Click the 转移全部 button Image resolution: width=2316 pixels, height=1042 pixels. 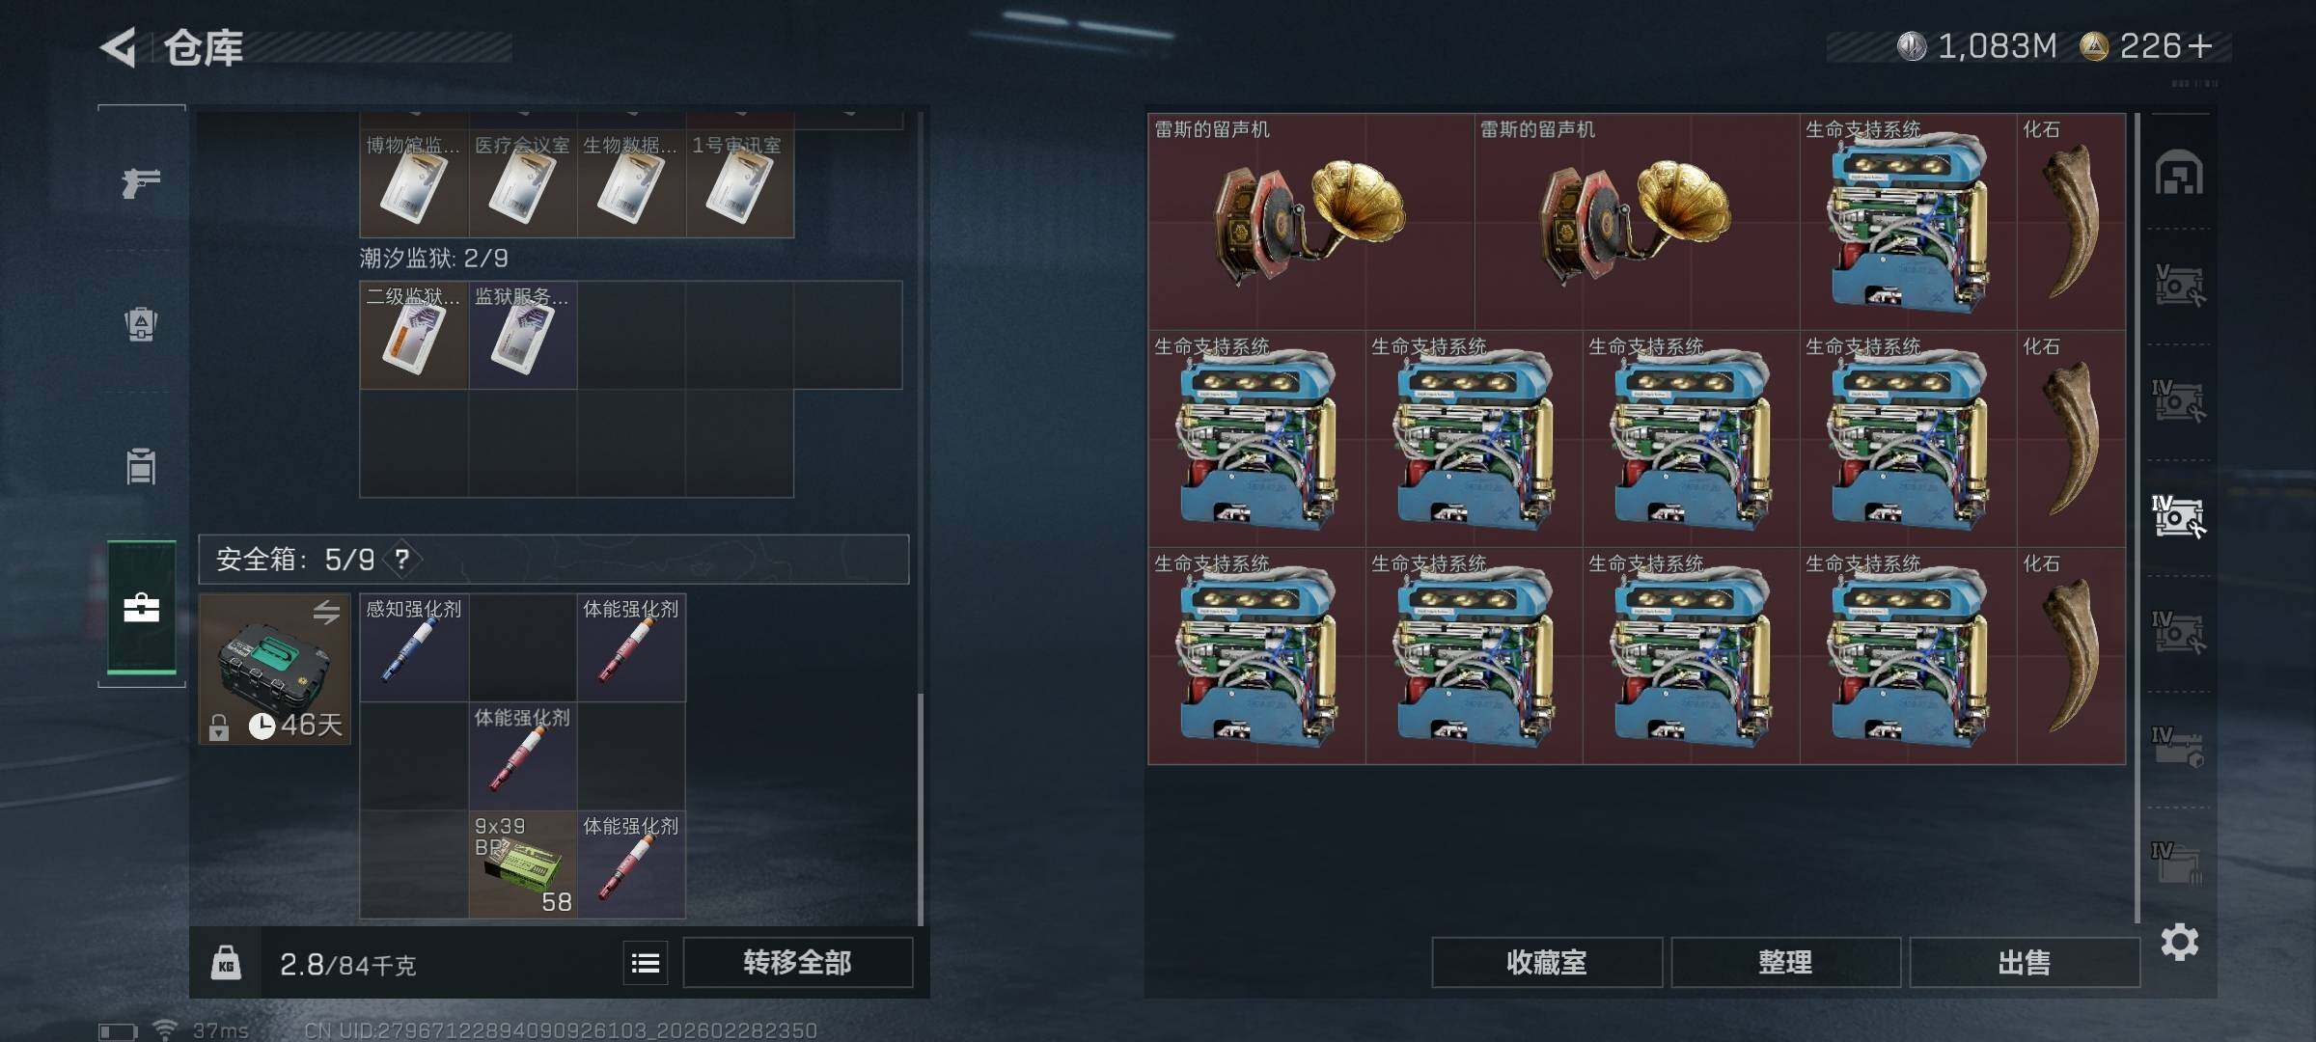point(797,963)
